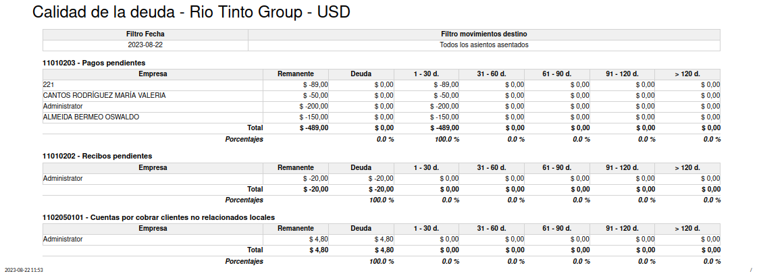Click the 2023-08-22 filter date value

[x=145, y=45]
